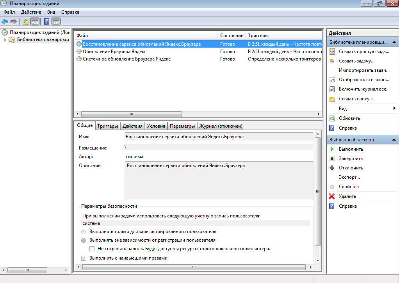This screenshot has height=283, width=399.
Task: Click the red 'Удалить' delete icon
Action: coord(332,196)
